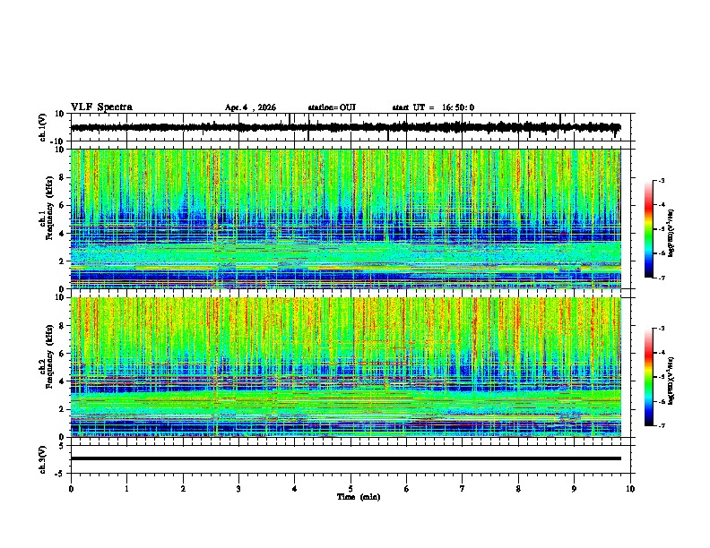
Task: Click inside the ch.1 spectrogram panel
Action: 345,218
